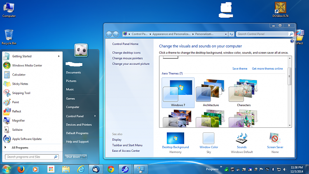Open Screen Saver settings

275,143
